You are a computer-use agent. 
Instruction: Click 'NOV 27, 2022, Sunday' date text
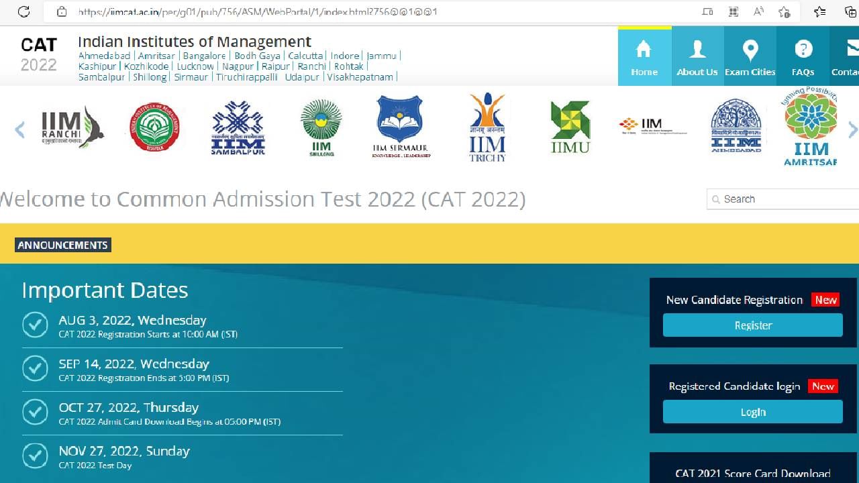124,451
